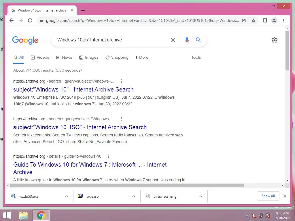Viewport: 295px width, 221px height.
Task: Click the Chrome taskbar icon
Action: coord(41,215)
